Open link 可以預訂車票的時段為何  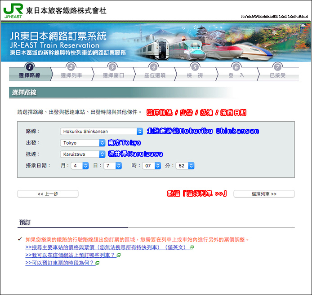pos(60,263)
